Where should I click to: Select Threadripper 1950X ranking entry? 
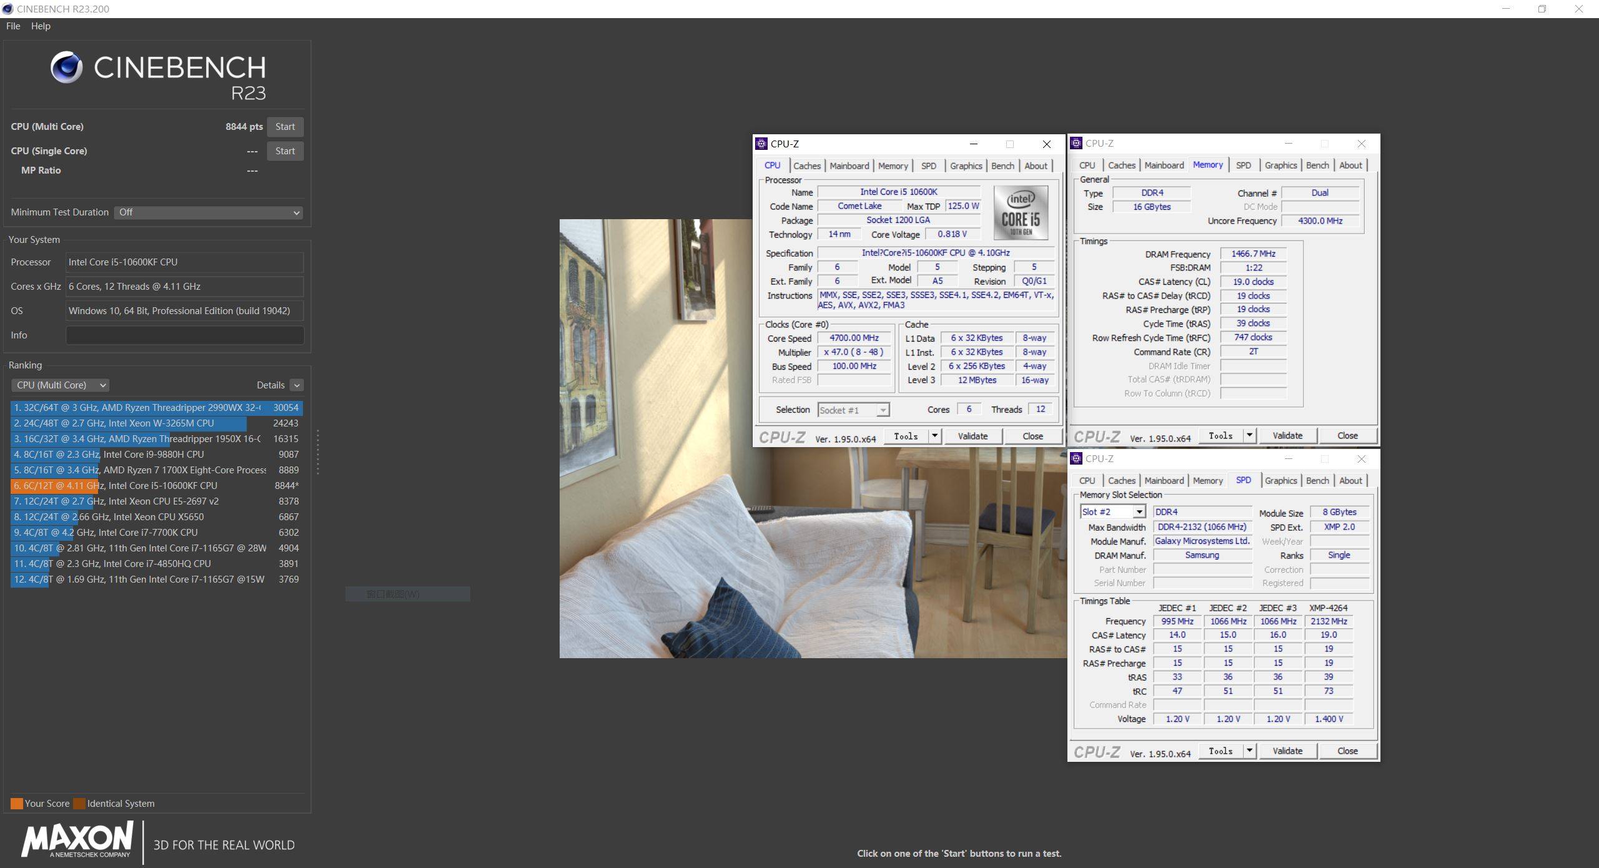coord(157,439)
